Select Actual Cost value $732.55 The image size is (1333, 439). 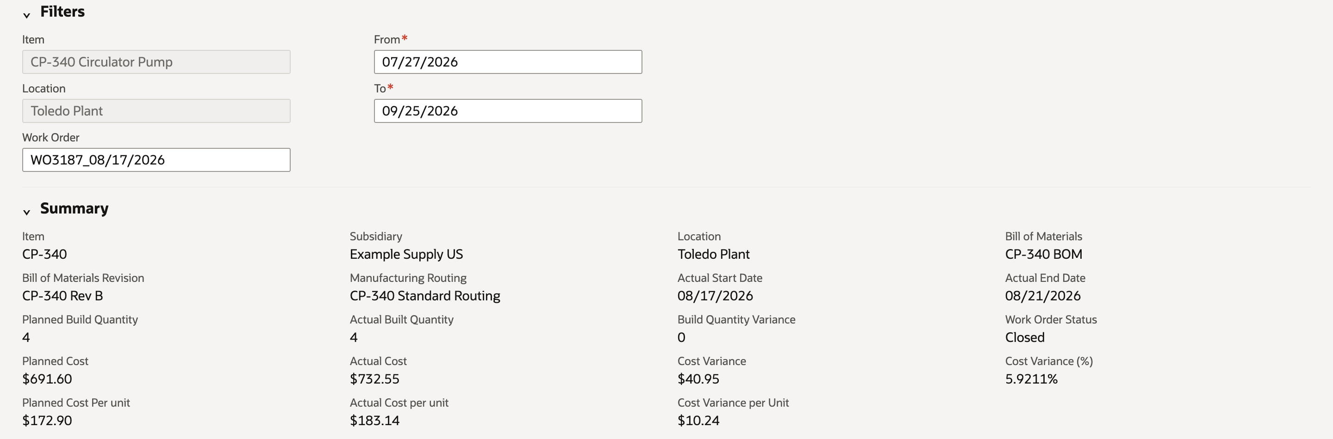[x=374, y=379]
